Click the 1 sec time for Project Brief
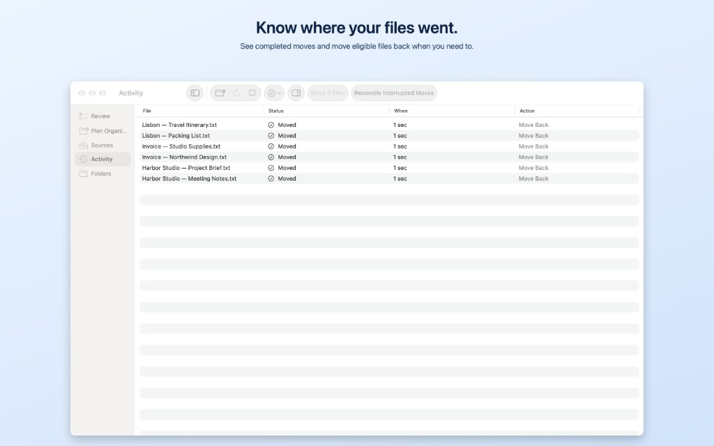 tap(400, 168)
